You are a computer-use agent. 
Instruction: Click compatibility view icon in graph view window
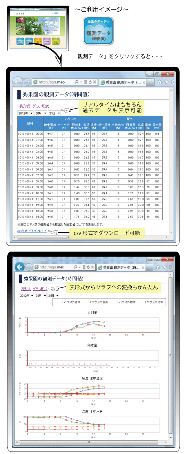coord(84,267)
